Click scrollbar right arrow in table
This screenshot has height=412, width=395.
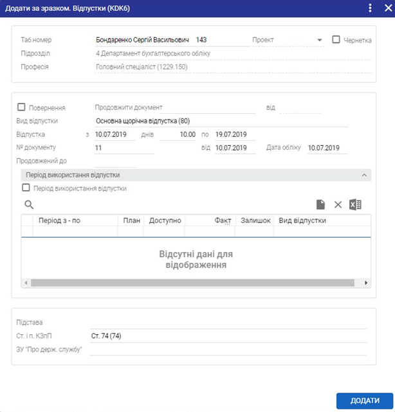(x=367, y=283)
